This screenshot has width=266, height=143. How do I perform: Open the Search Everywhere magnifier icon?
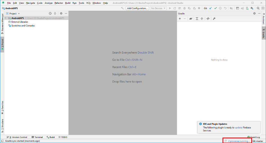(x=258, y=8)
